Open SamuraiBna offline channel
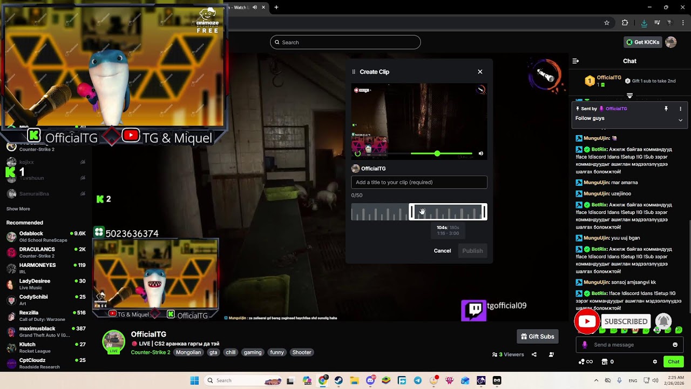The image size is (691, 389). pos(46,193)
